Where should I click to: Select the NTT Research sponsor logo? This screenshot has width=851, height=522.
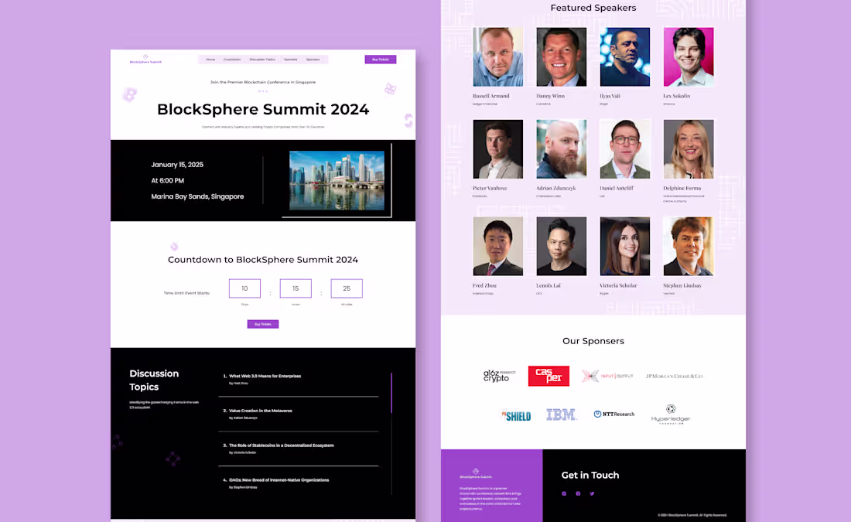click(x=614, y=415)
